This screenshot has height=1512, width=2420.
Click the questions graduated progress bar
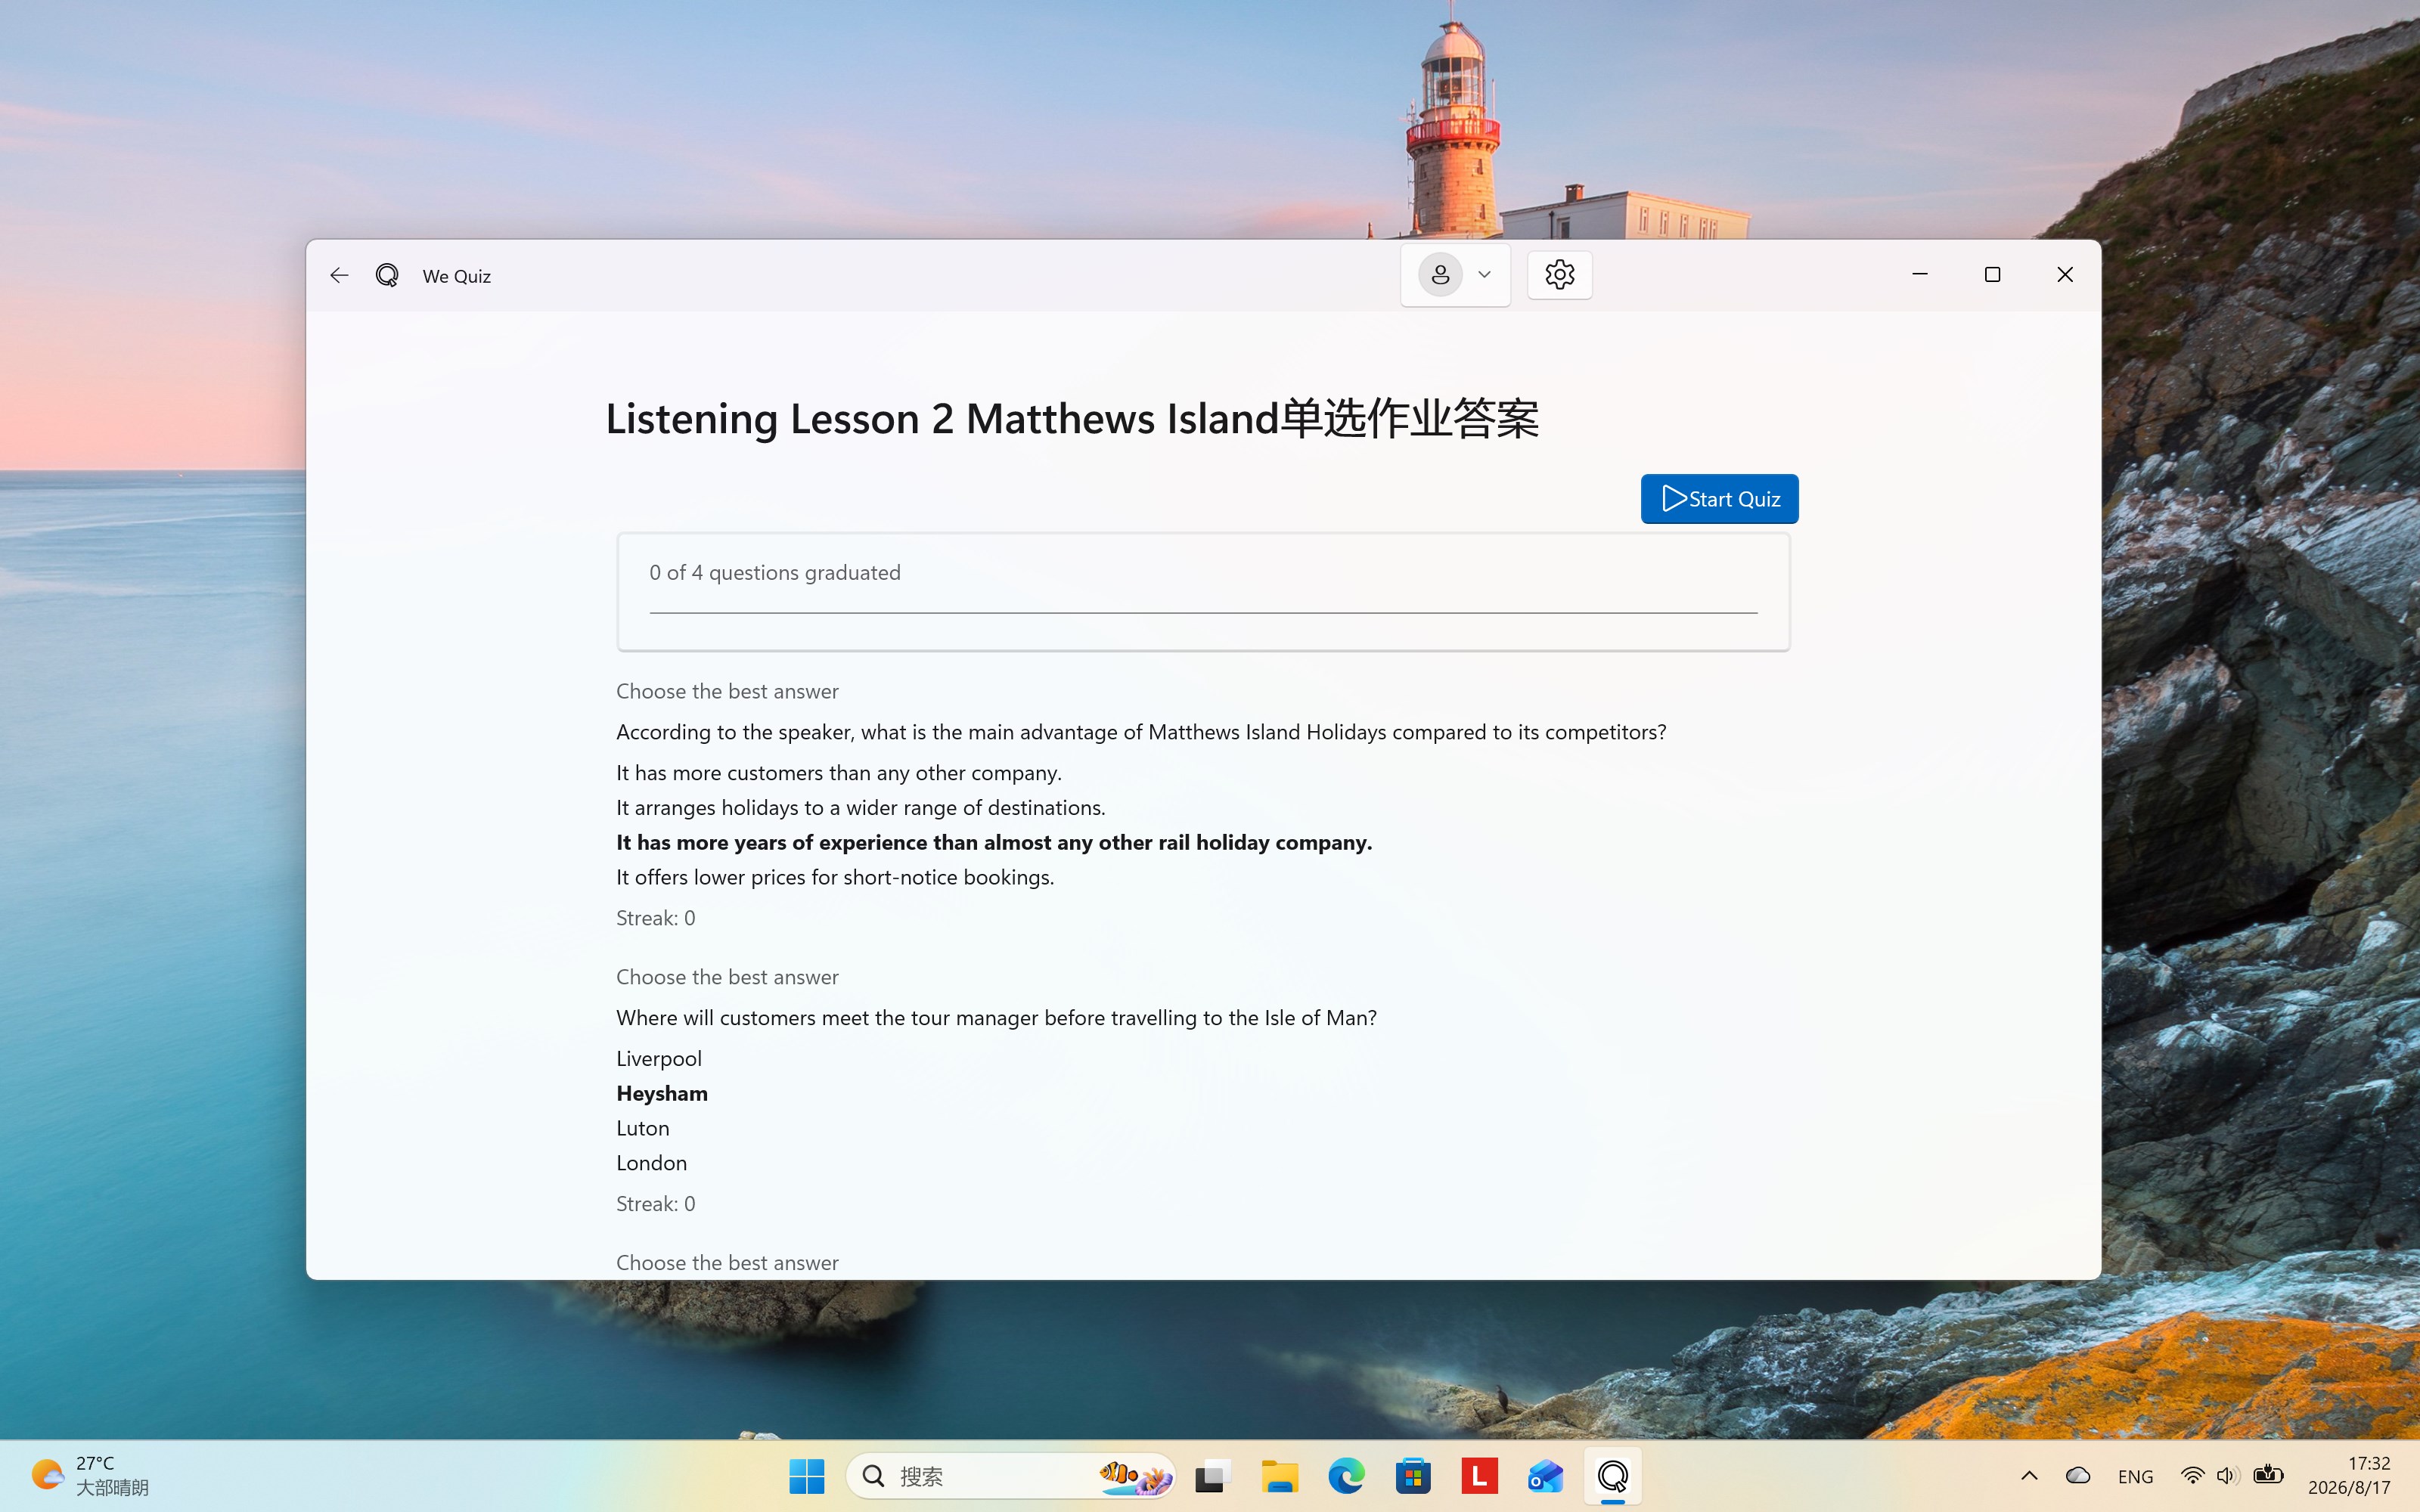[x=1203, y=612]
